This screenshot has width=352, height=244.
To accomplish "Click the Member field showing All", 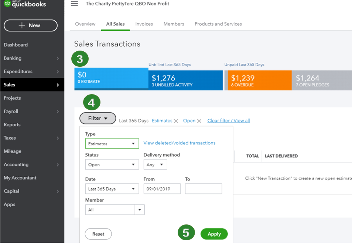I will coord(110,210).
